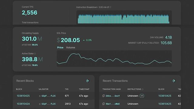Switch to the Price chart tab

(60, 48)
